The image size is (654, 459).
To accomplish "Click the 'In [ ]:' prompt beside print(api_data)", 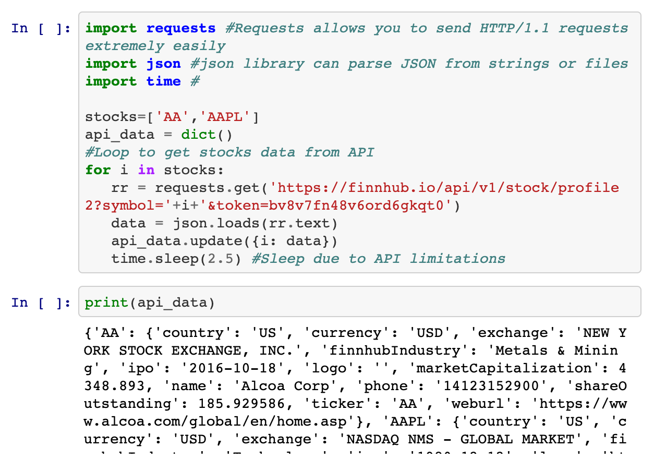I will (41, 303).
